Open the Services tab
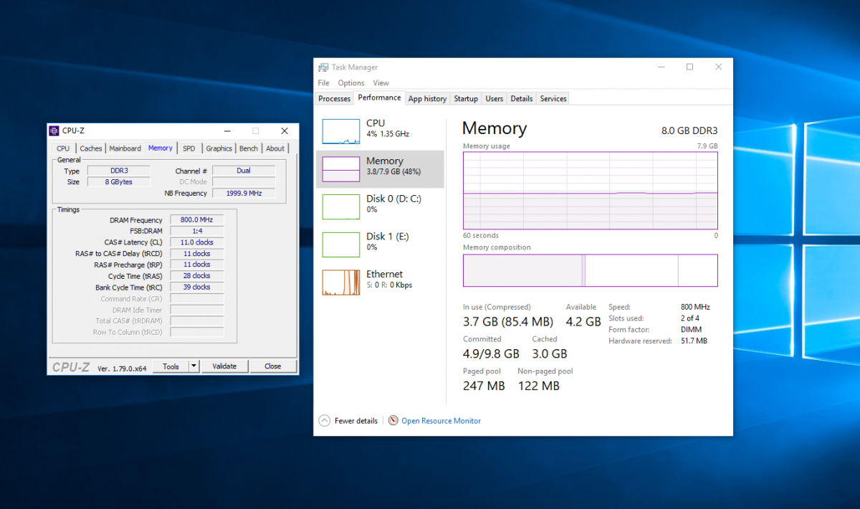 [553, 99]
